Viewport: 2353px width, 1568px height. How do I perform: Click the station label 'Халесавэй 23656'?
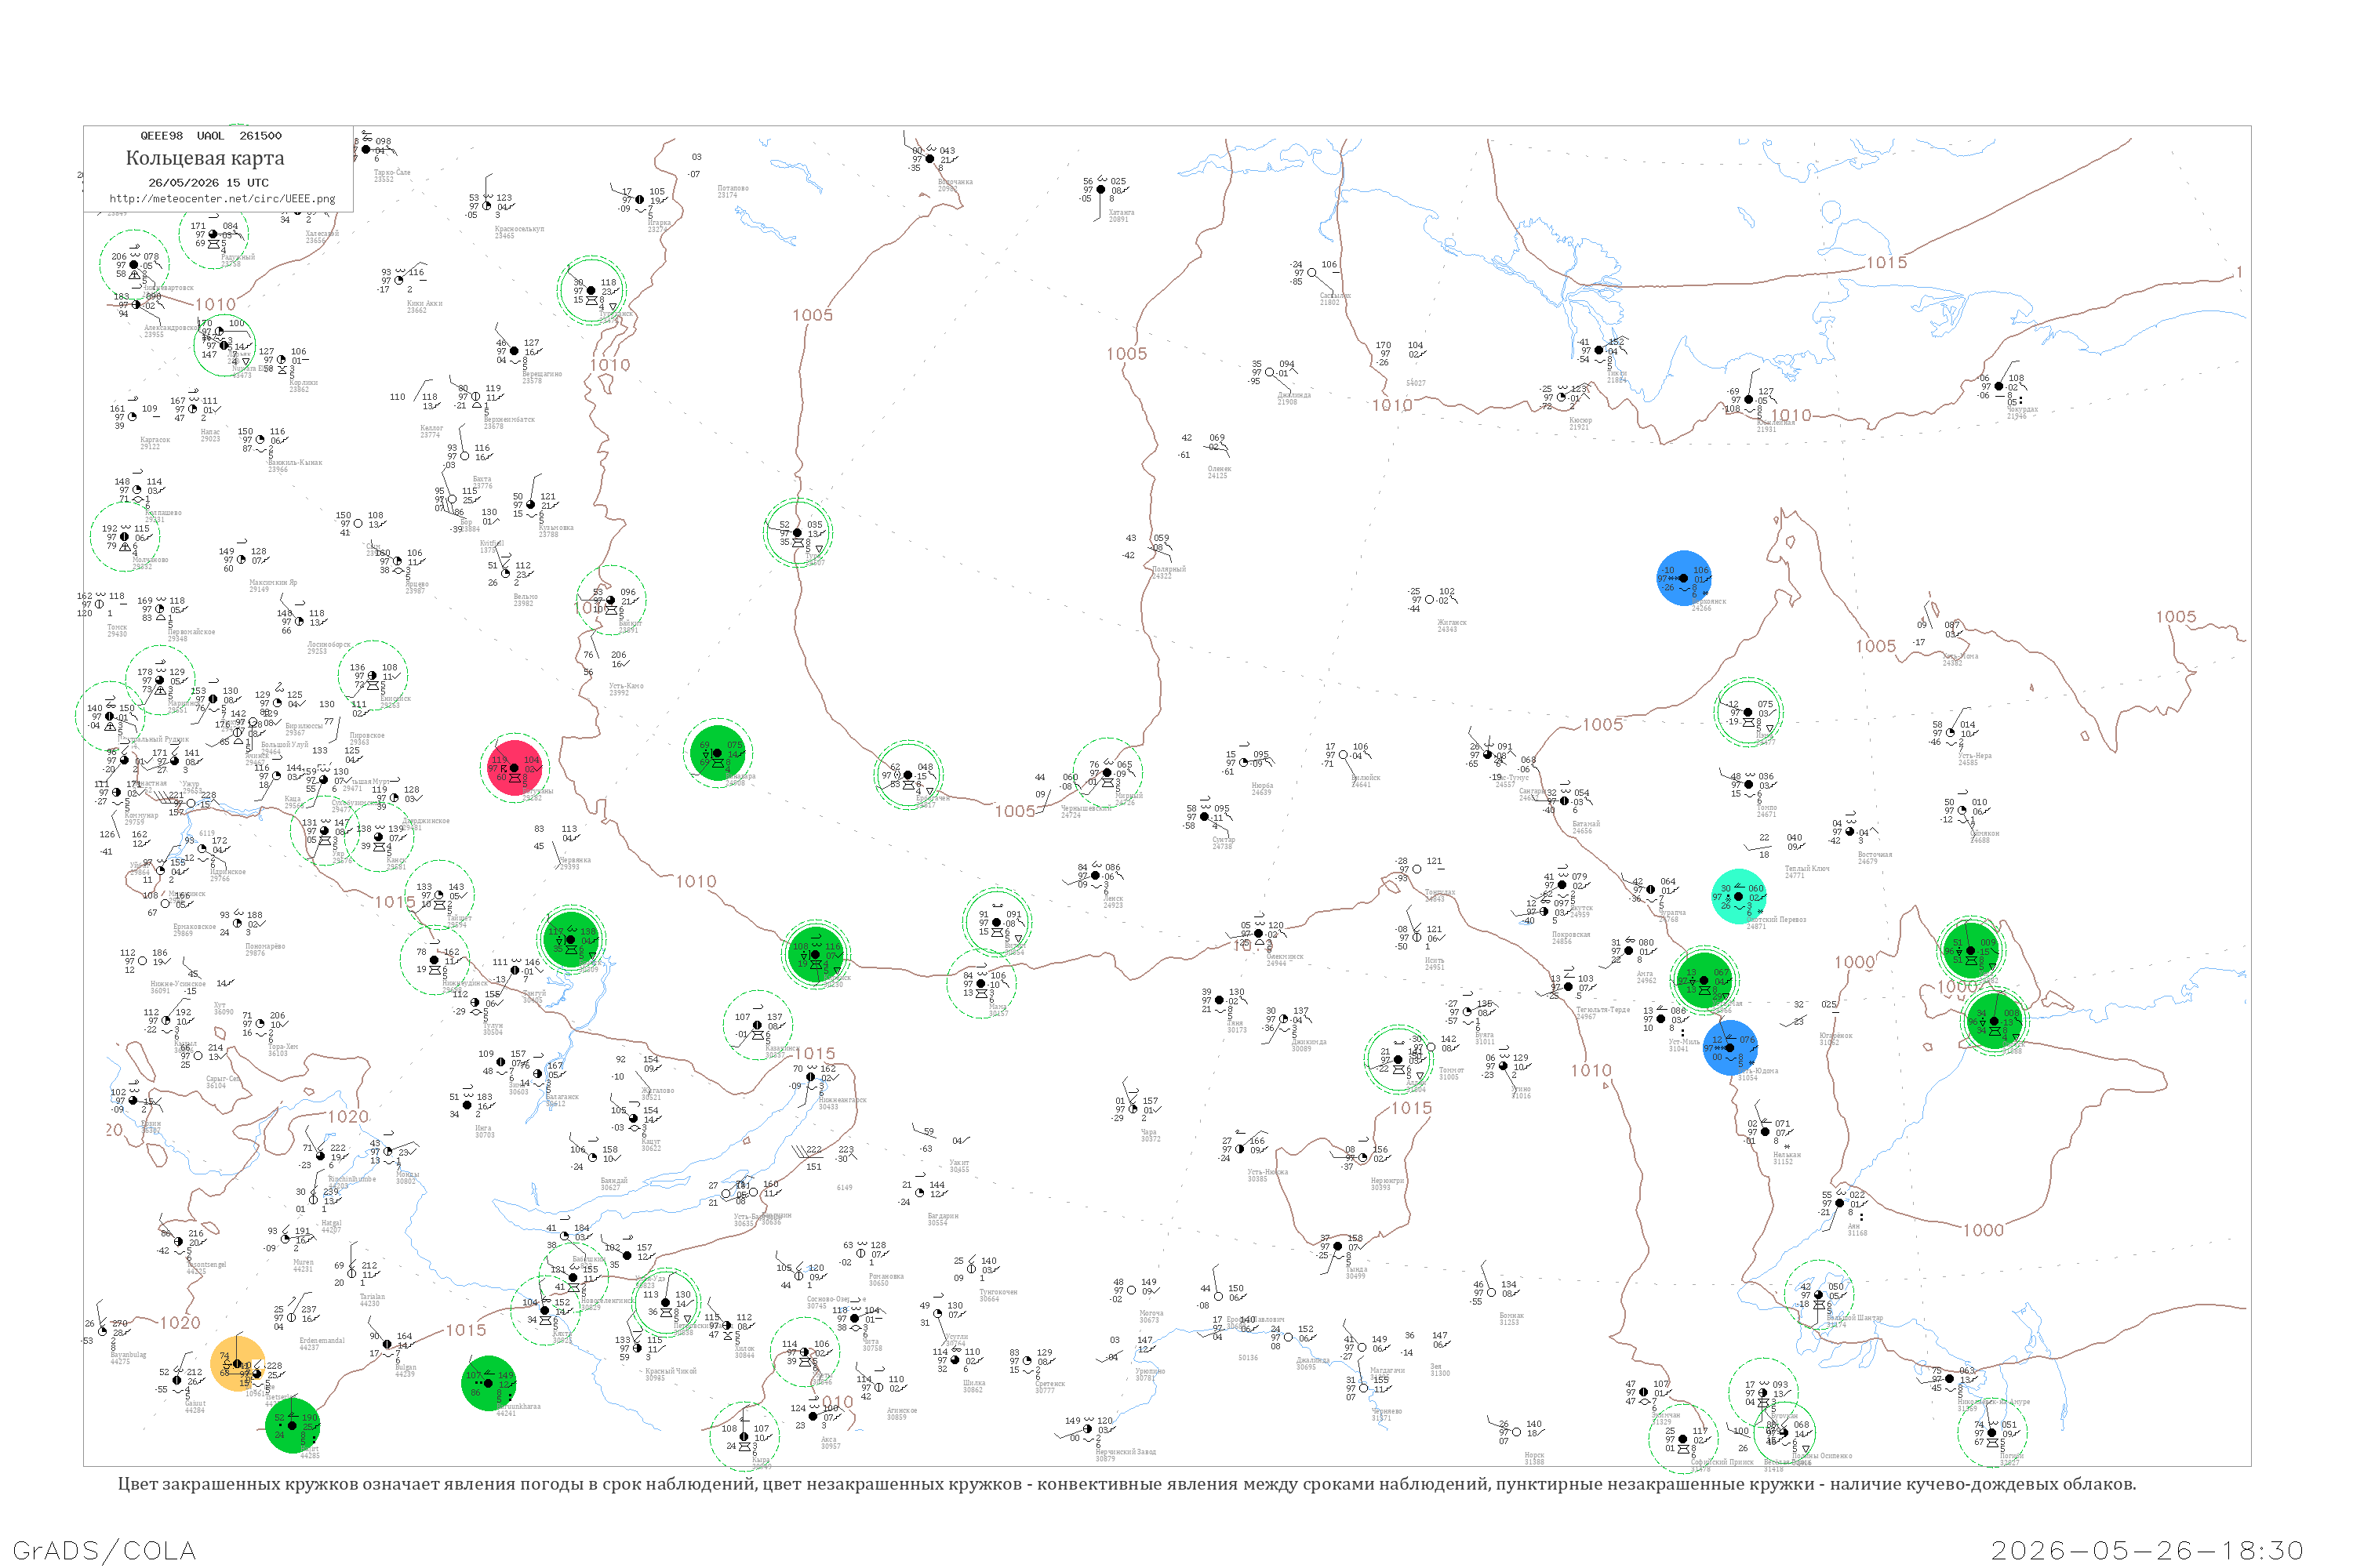pos(322,237)
